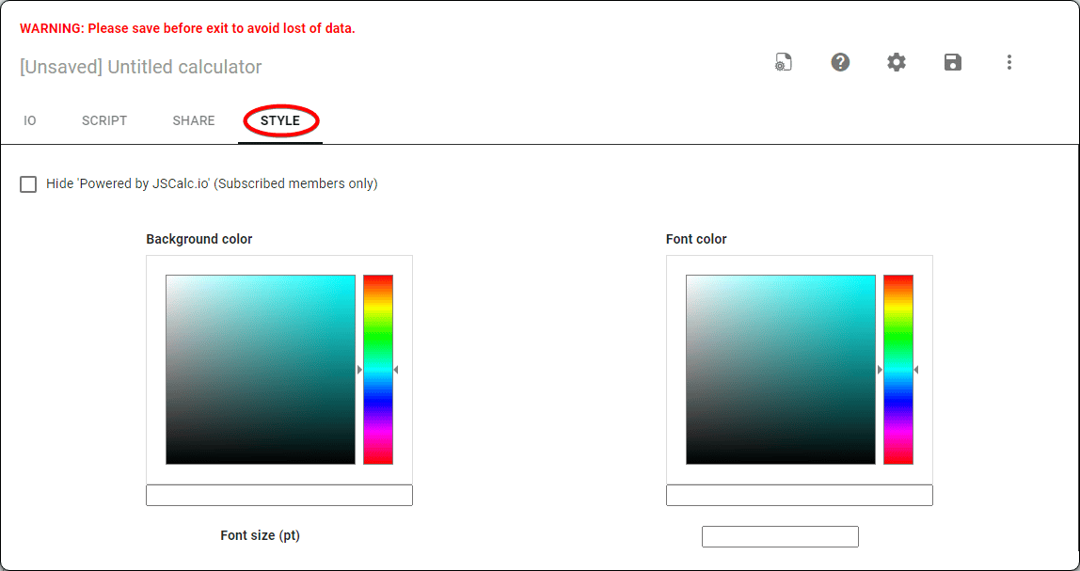
Task: Open the help dialog
Action: [x=840, y=61]
